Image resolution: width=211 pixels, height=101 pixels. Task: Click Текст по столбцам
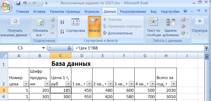pos(154,27)
